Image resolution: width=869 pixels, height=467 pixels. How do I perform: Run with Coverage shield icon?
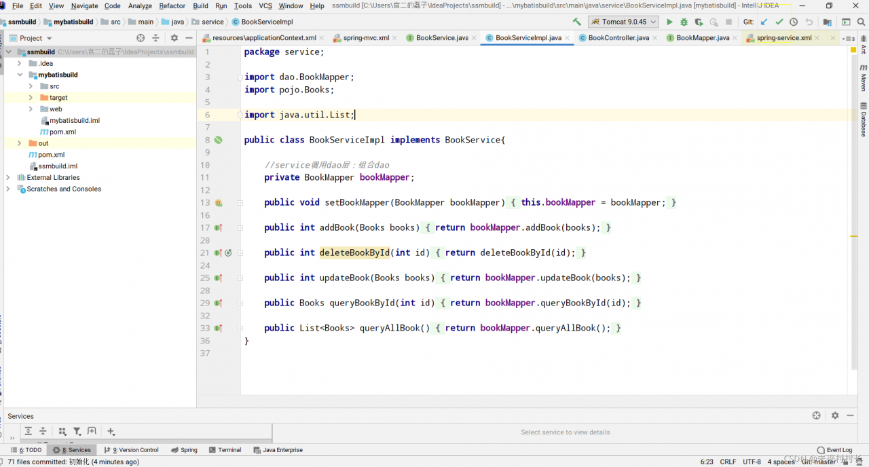pos(698,22)
